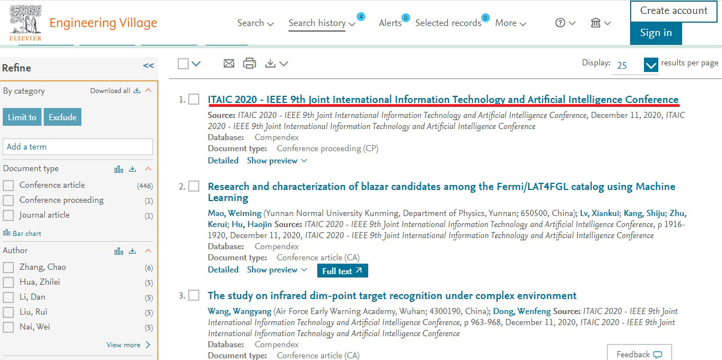Click the print icon in results toolbar

(x=250, y=64)
